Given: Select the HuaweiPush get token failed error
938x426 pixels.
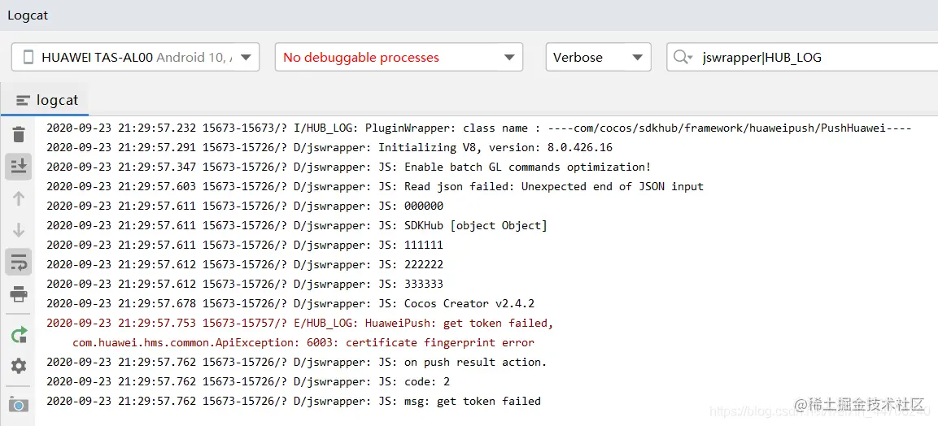Looking at the screenshot, I should pyautogui.click(x=299, y=324).
